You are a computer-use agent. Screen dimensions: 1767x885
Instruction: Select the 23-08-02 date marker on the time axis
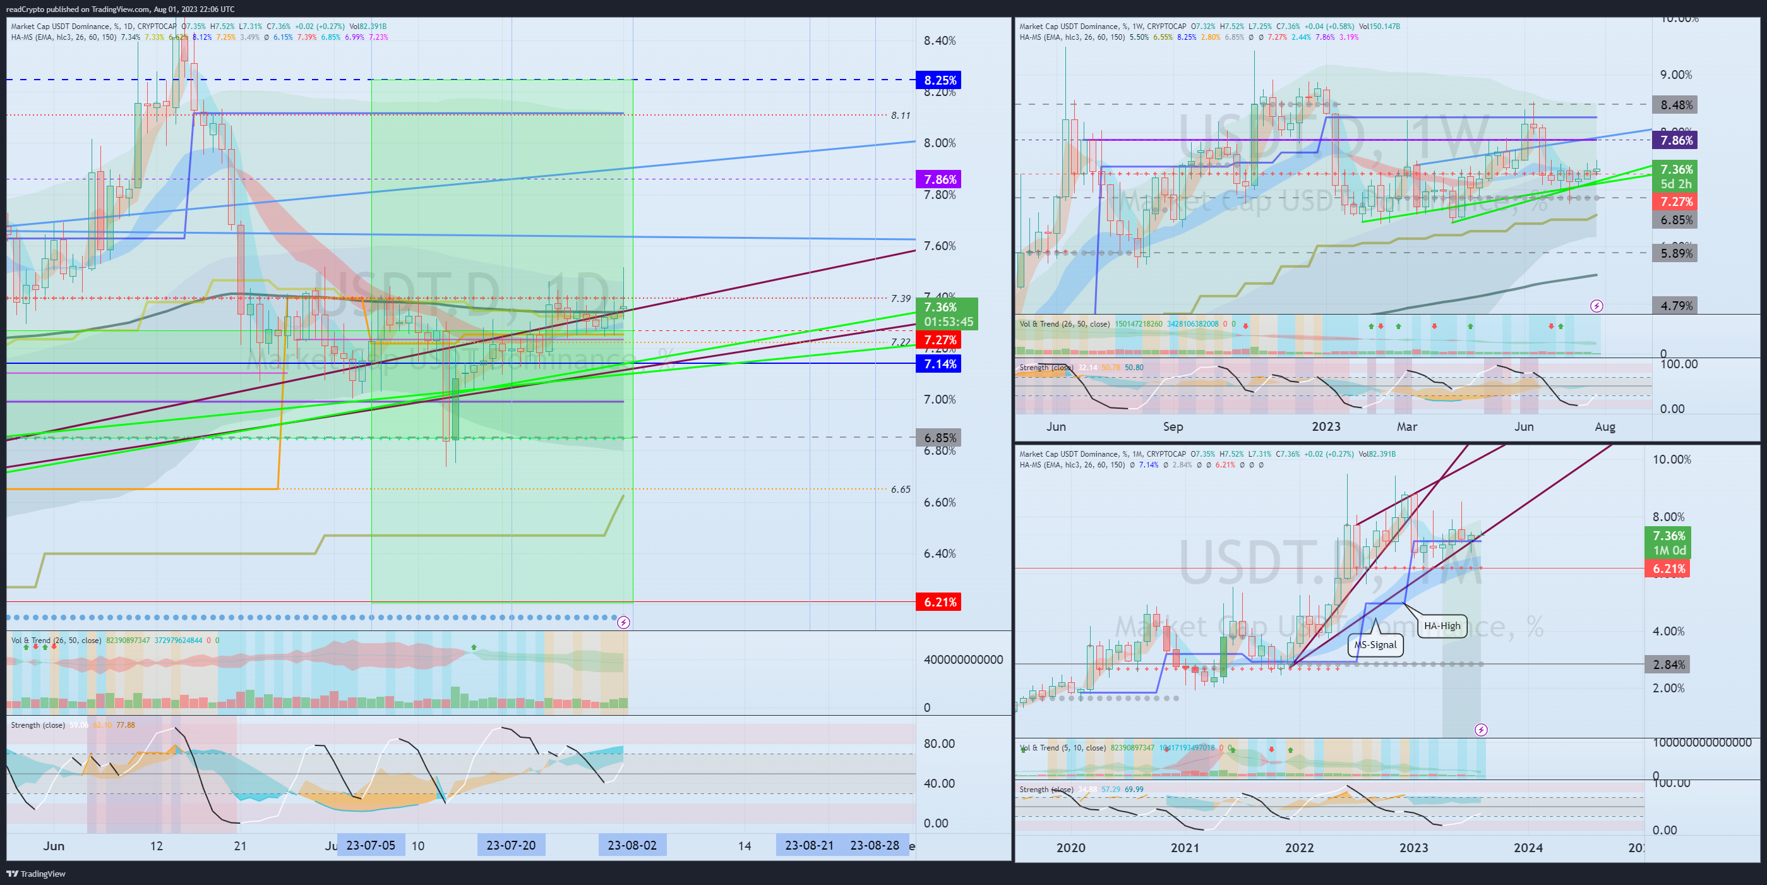point(632,845)
